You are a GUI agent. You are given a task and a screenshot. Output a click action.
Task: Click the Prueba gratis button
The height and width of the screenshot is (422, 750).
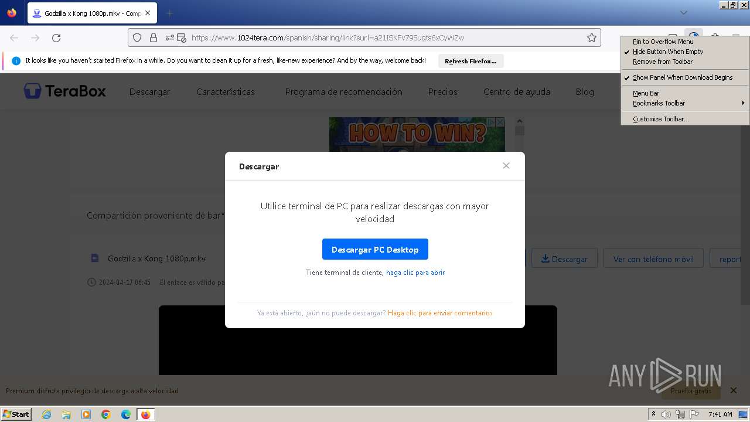(691, 391)
